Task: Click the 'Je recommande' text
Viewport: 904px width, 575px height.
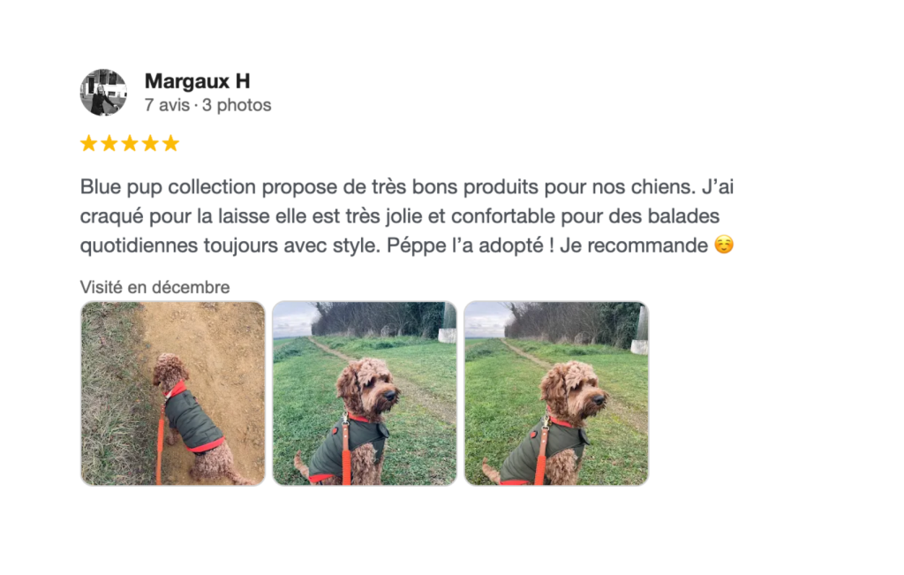Action: (634, 246)
